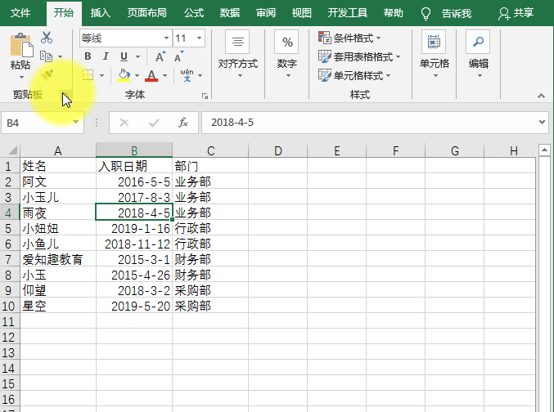Select cell containing 爱知趣教育
This screenshot has width=554, height=412.
pos(58,259)
